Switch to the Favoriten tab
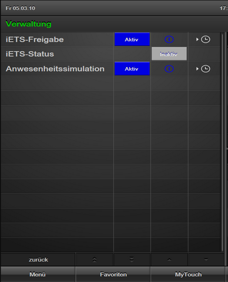 click(x=113, y=274)
